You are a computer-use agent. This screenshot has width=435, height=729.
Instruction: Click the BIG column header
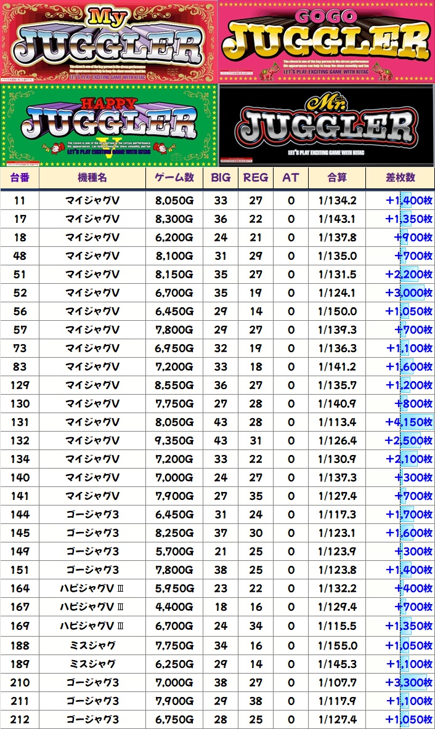point(221,177)
